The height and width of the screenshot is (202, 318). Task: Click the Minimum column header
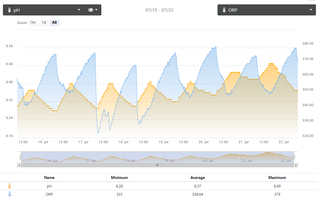pos(119,178)
